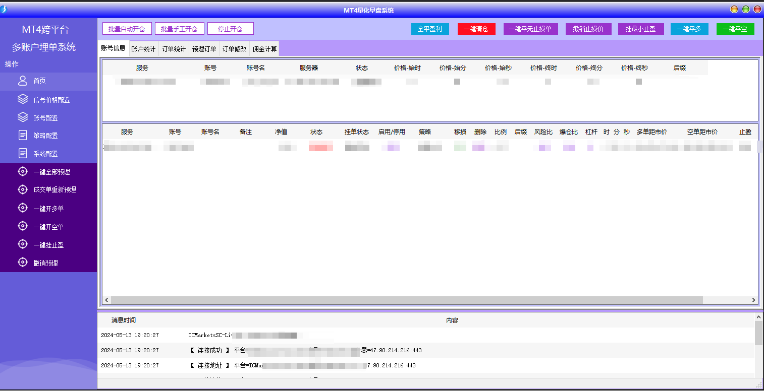Switch to the 佣金计算 tab
The image size is (764, 391).
264,49
